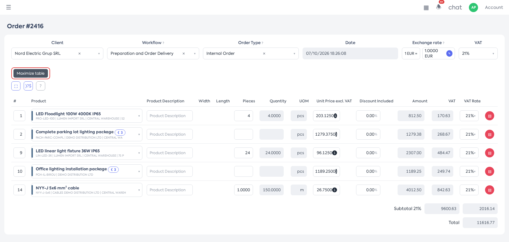509x242 pixels.
Task: Expand the Client dropdown
Action: coord(99,54)
